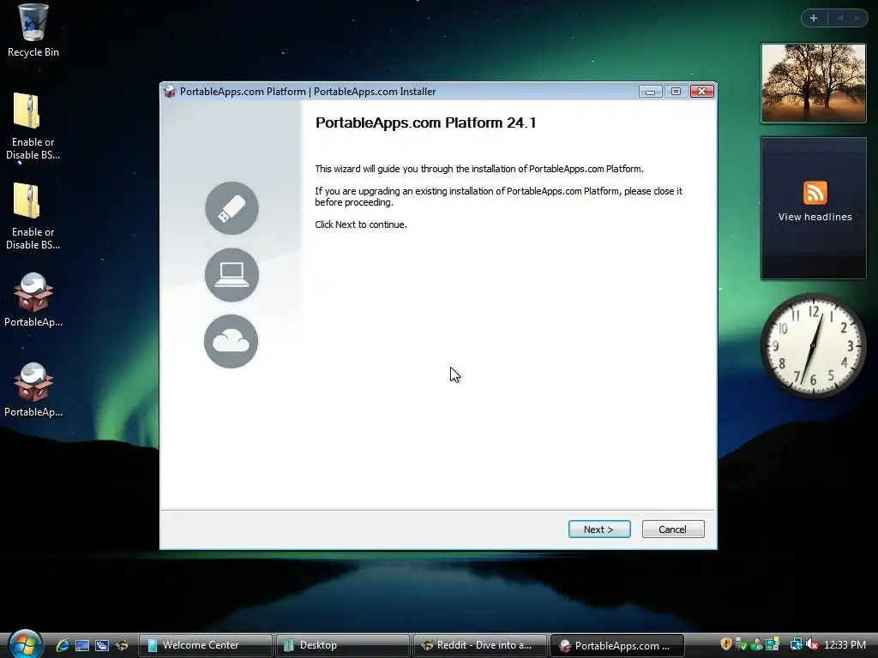Click View headlines in the feed gadget

tap(815, 217)
